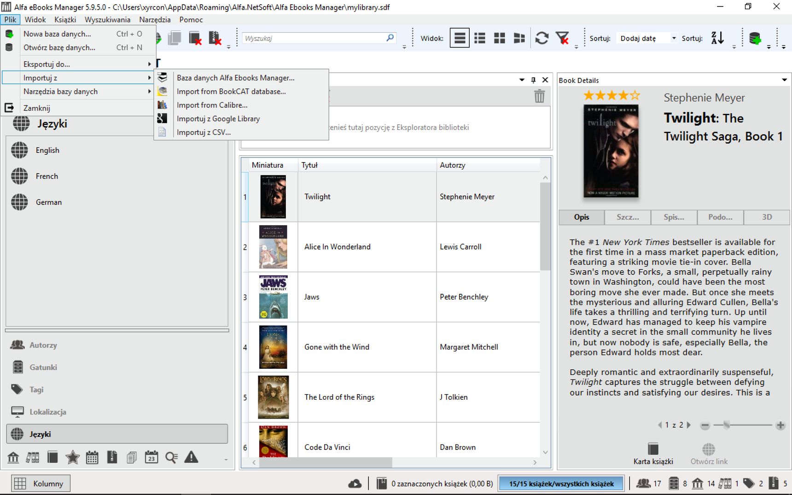
Task: Click the tags count icon in status bar
Action: (x=749, y=483)
